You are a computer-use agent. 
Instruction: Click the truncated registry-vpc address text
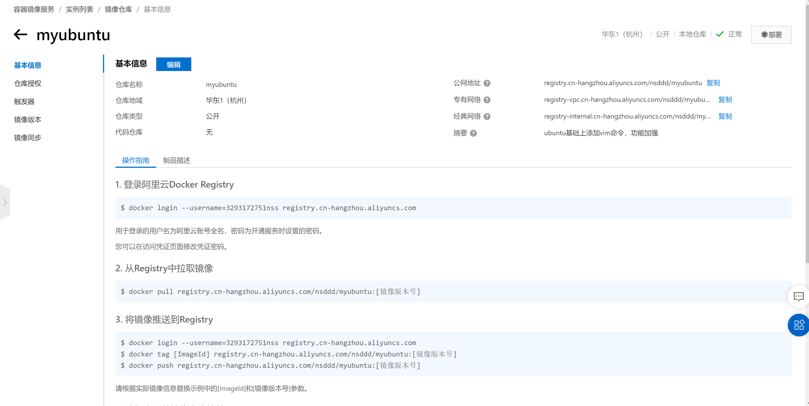[627, 100]
